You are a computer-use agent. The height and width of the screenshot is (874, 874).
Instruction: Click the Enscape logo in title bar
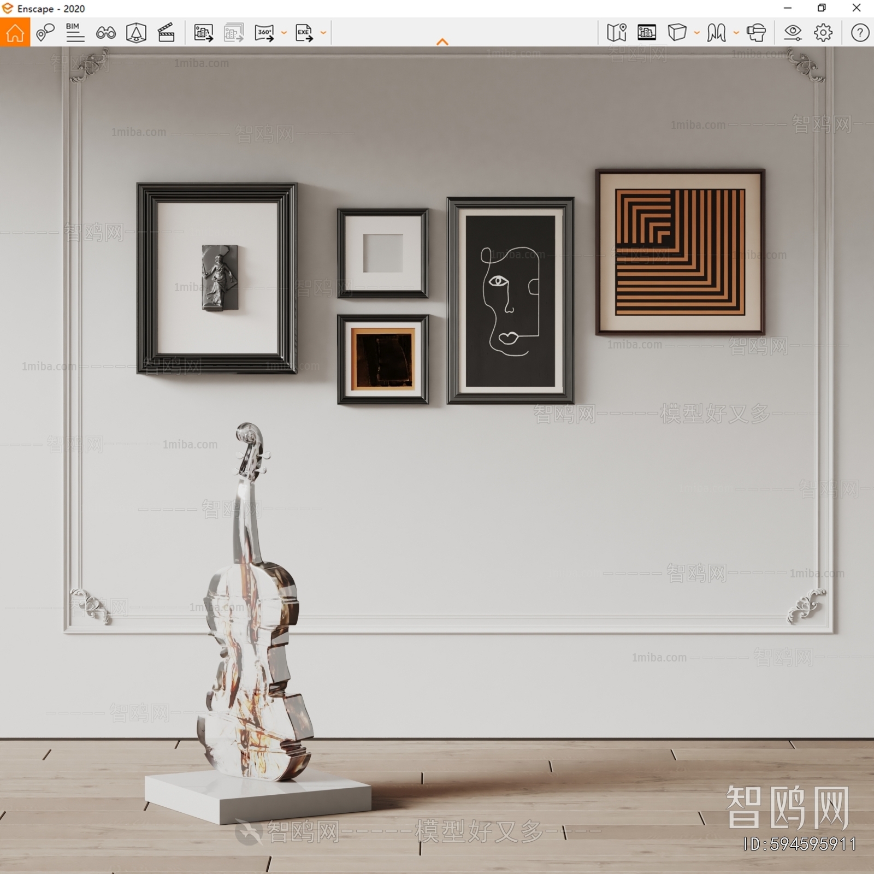pos(8,8)
